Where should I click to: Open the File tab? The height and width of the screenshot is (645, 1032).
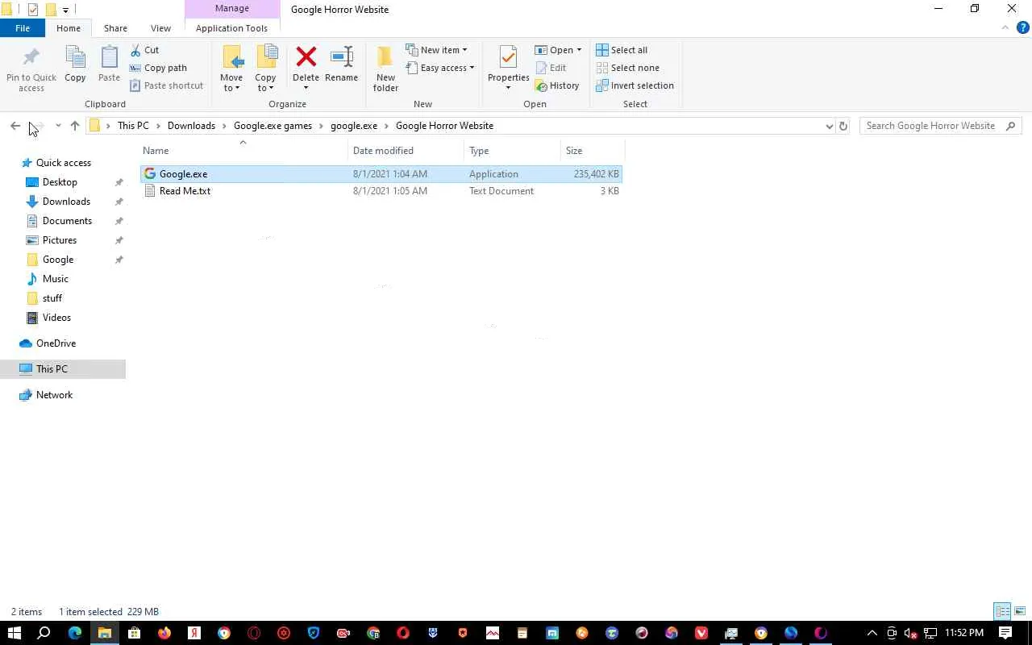click(x=23, y=28)
